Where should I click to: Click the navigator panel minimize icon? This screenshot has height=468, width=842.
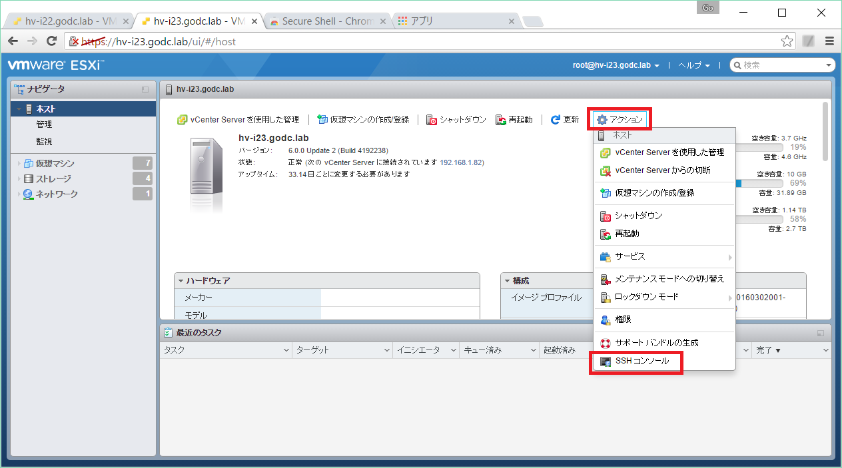[145, 89]
